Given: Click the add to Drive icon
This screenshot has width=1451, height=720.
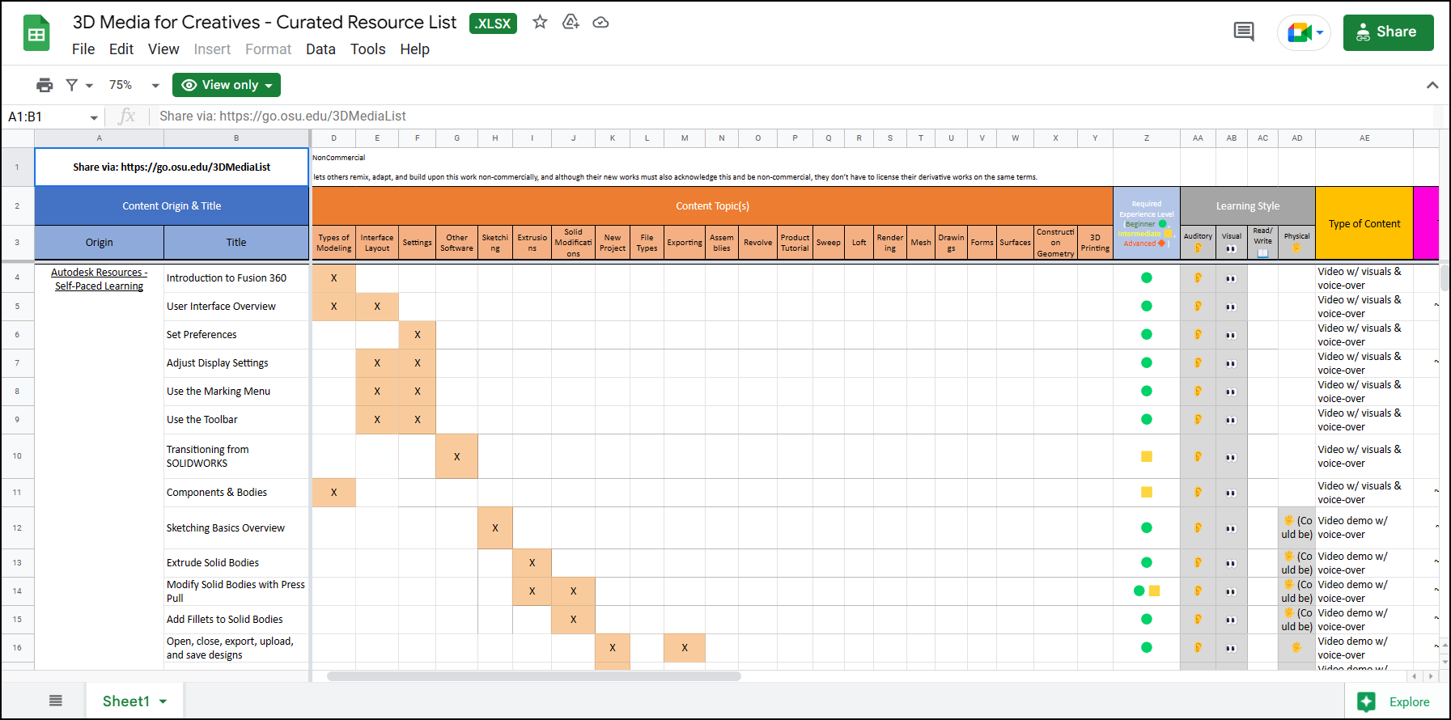Looking at the screenshot, I should pyautogui.click(x=571, y=23).
